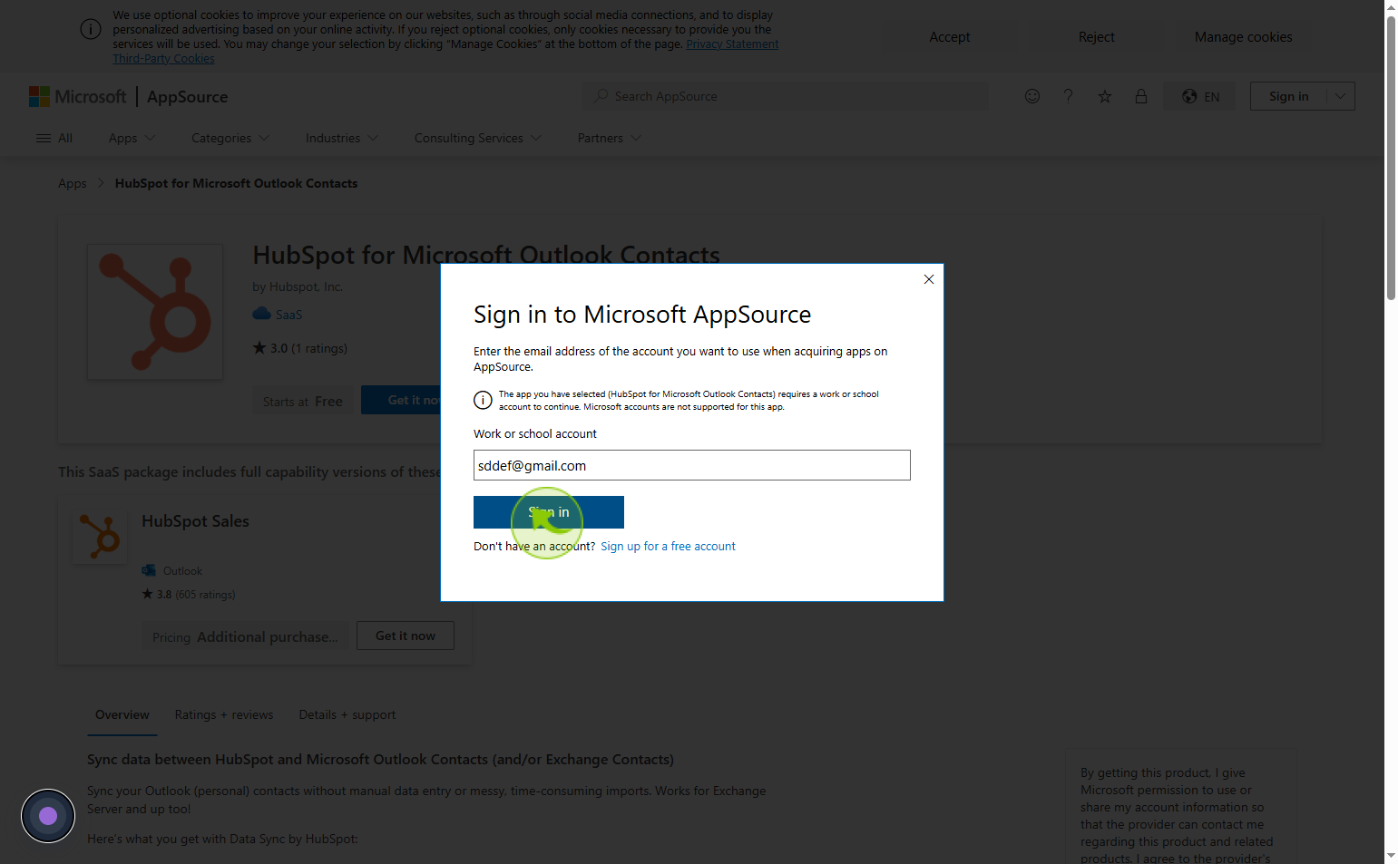Click the page vertical scrollbar thumb
1398x864 pixels.
click(x=1391, y=156)
